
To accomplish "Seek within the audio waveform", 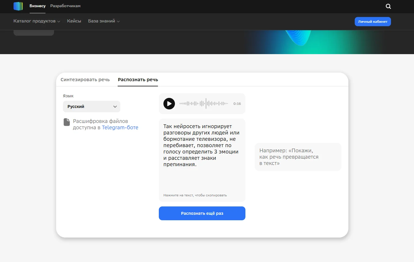I will pyautogui.click(x=204, y=104).
